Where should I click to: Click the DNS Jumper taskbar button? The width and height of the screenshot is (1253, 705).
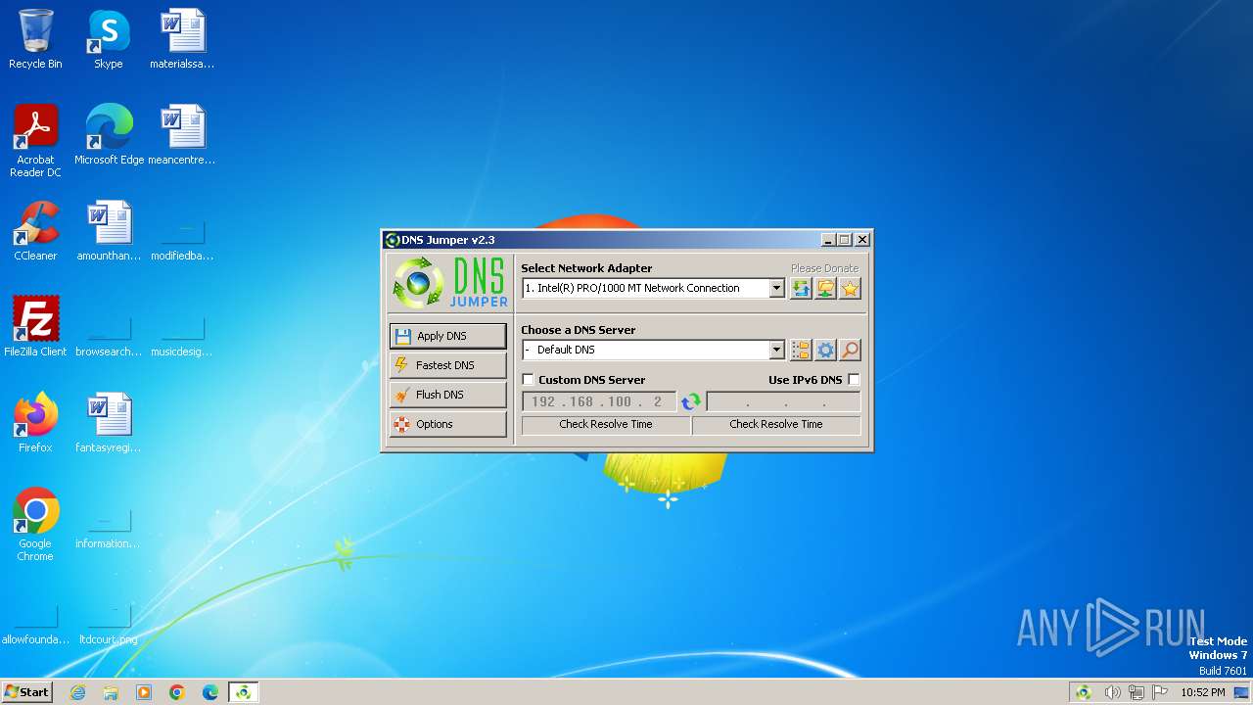(243, 692)
